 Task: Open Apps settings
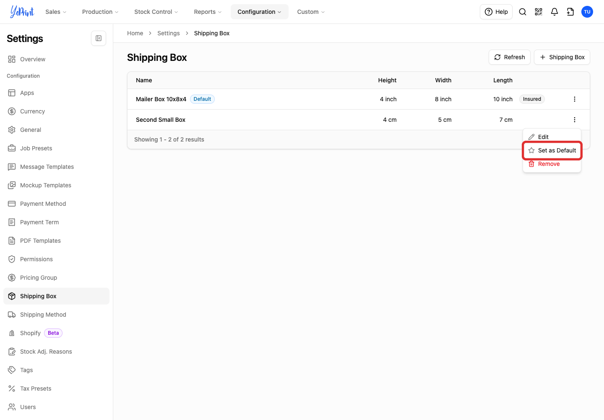[56, 93]
